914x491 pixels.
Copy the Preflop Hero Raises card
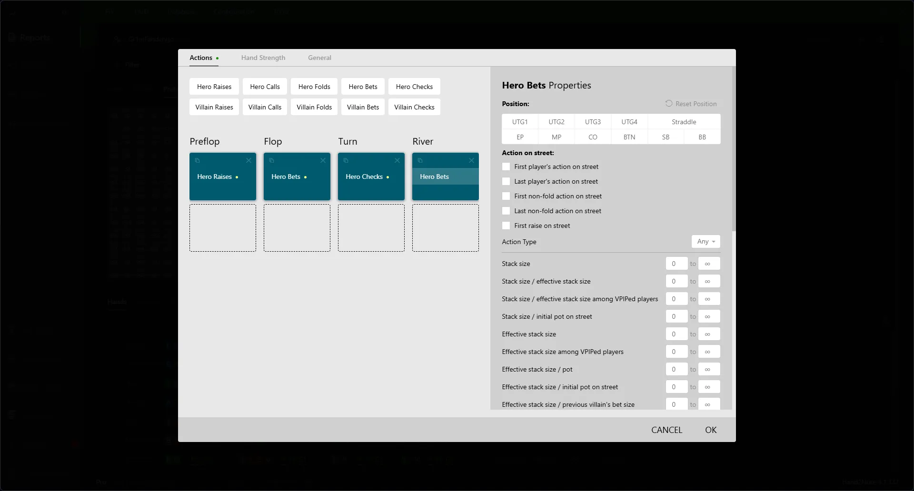click(197, 161)
